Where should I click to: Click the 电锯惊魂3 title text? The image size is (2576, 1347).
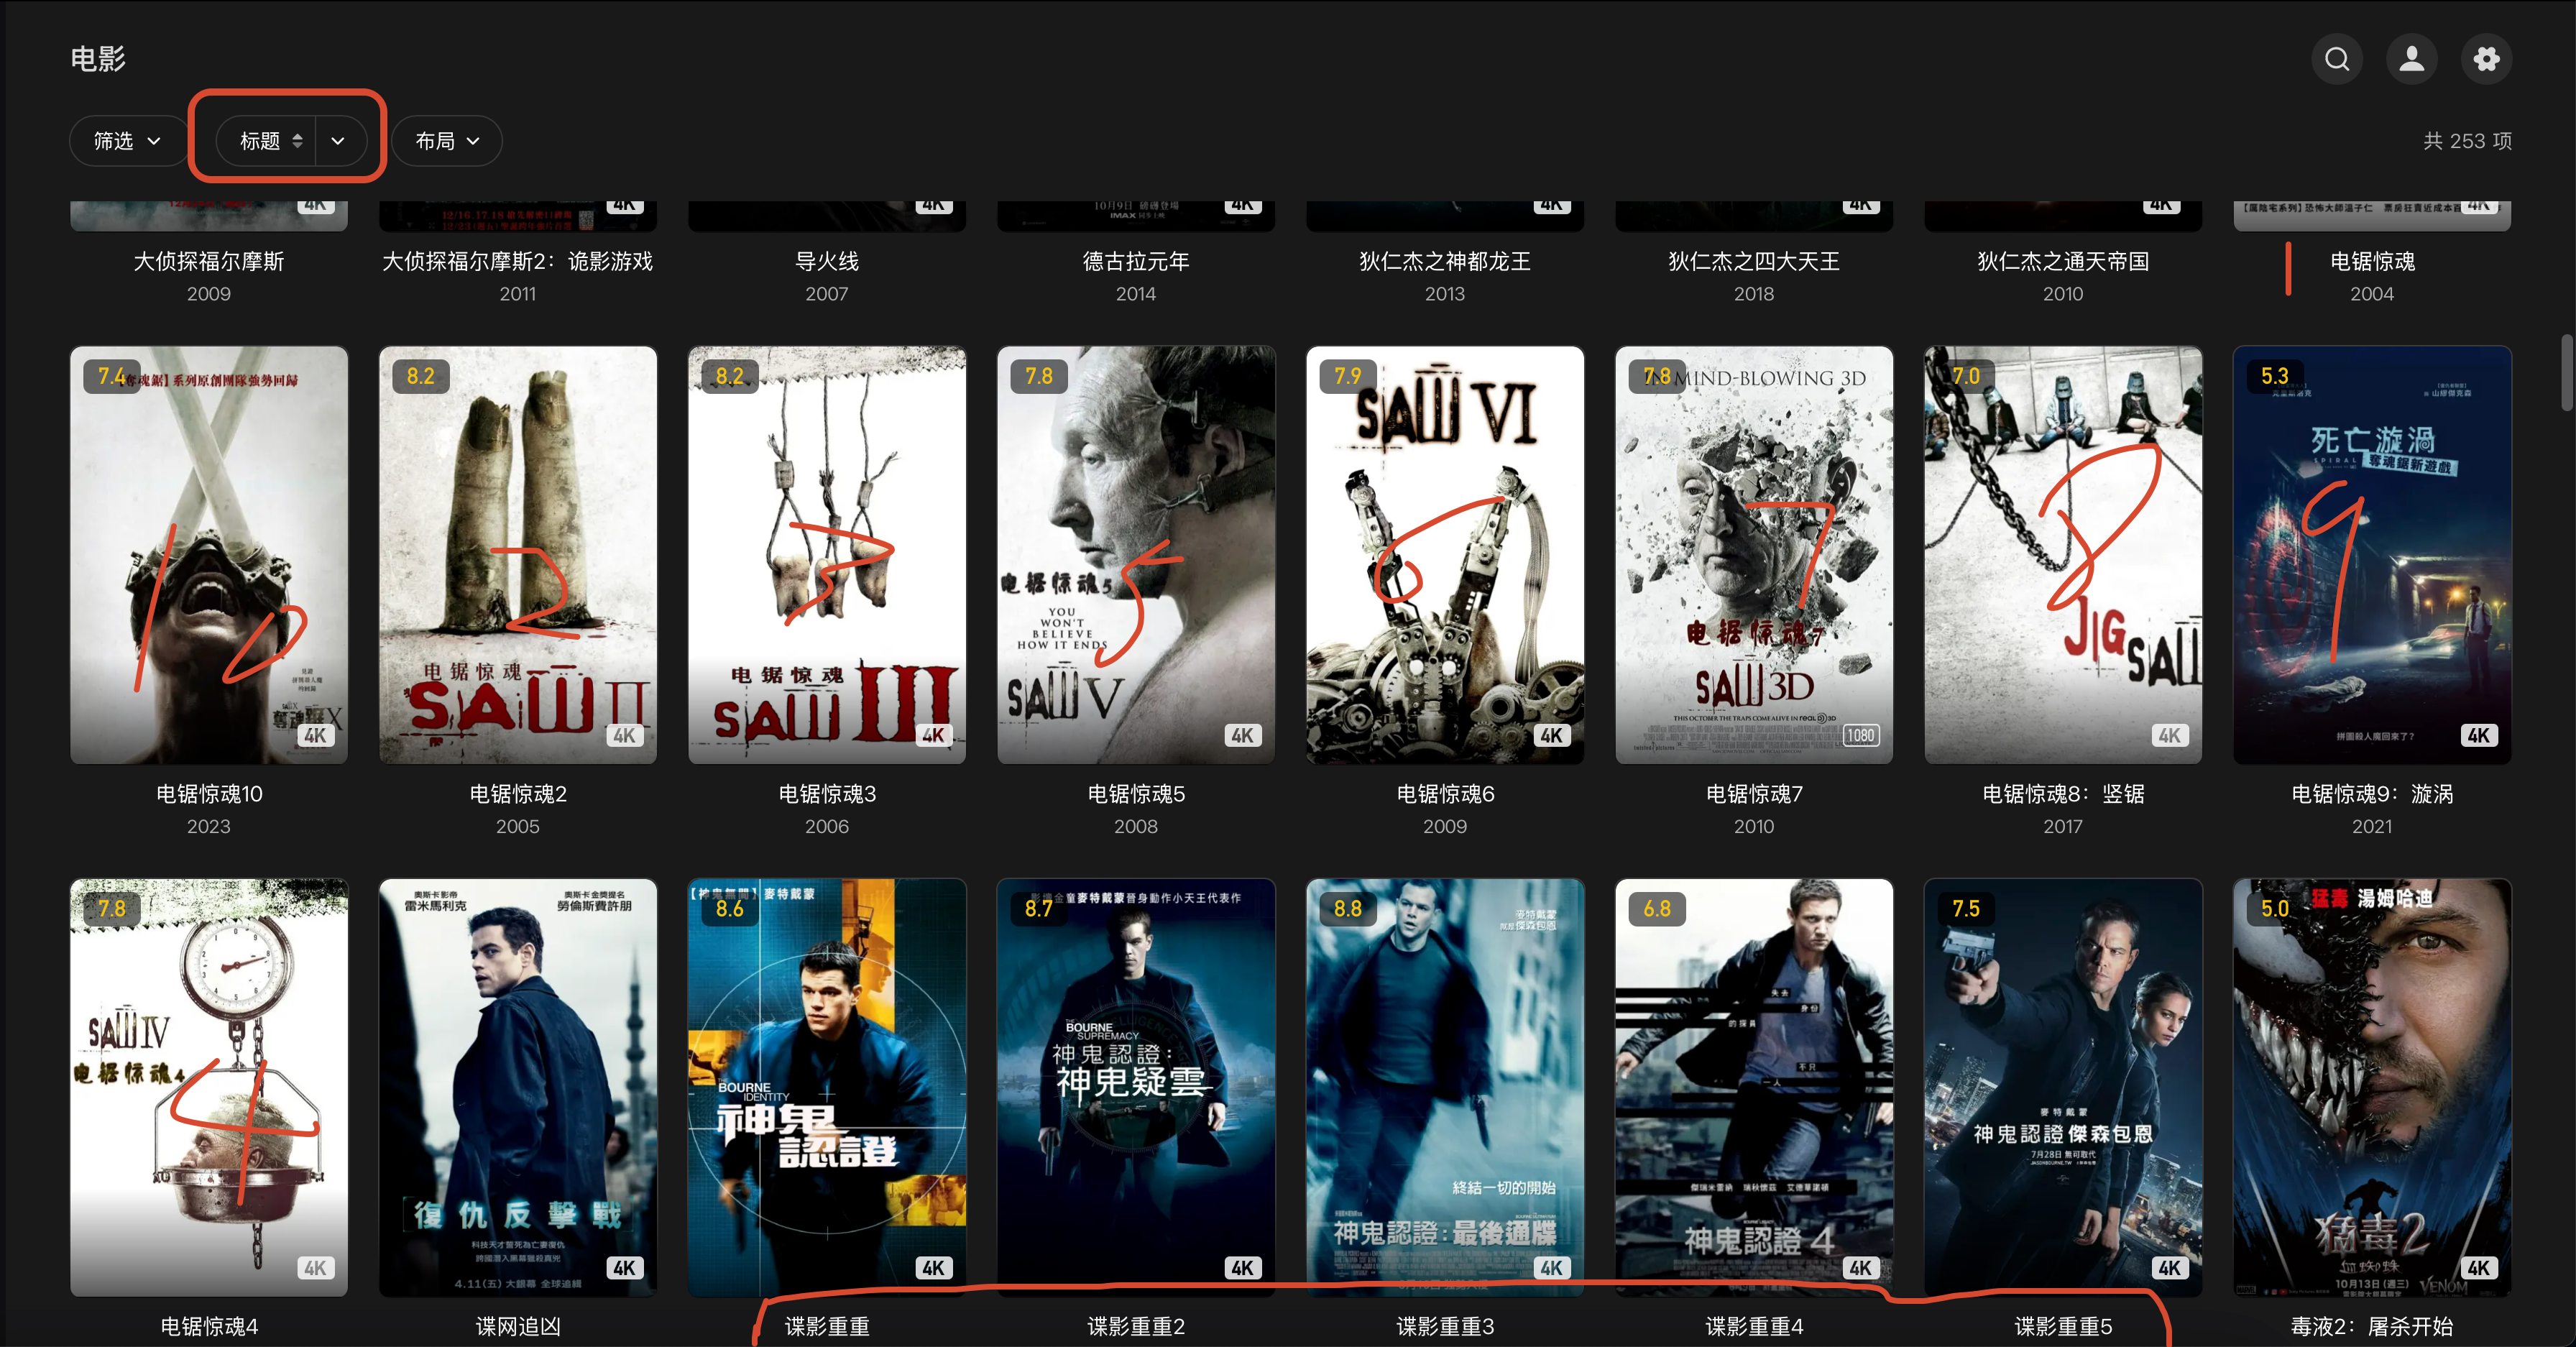coord(827,794)
